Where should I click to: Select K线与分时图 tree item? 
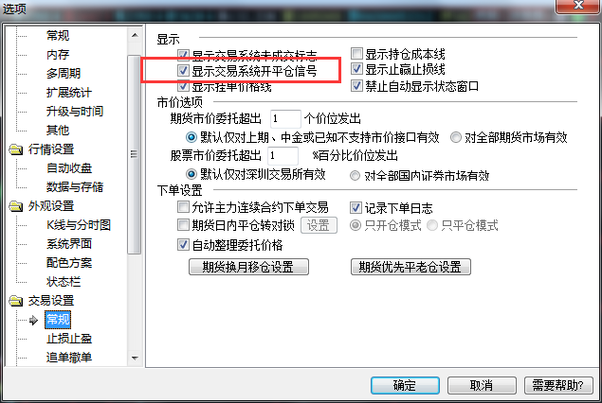pyautogui.click(x=79, y=225)
